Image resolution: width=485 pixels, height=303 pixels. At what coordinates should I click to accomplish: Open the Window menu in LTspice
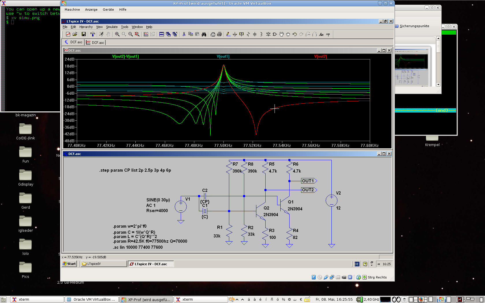pos(137,27)
